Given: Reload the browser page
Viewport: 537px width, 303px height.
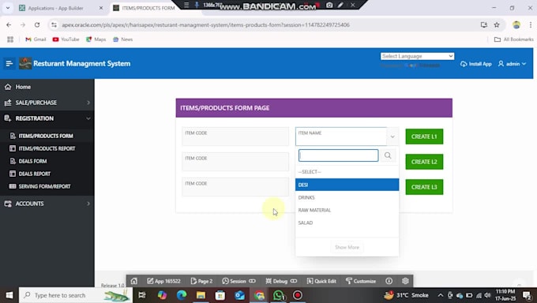Looking at the screenshot, I should tap(37, 25).
